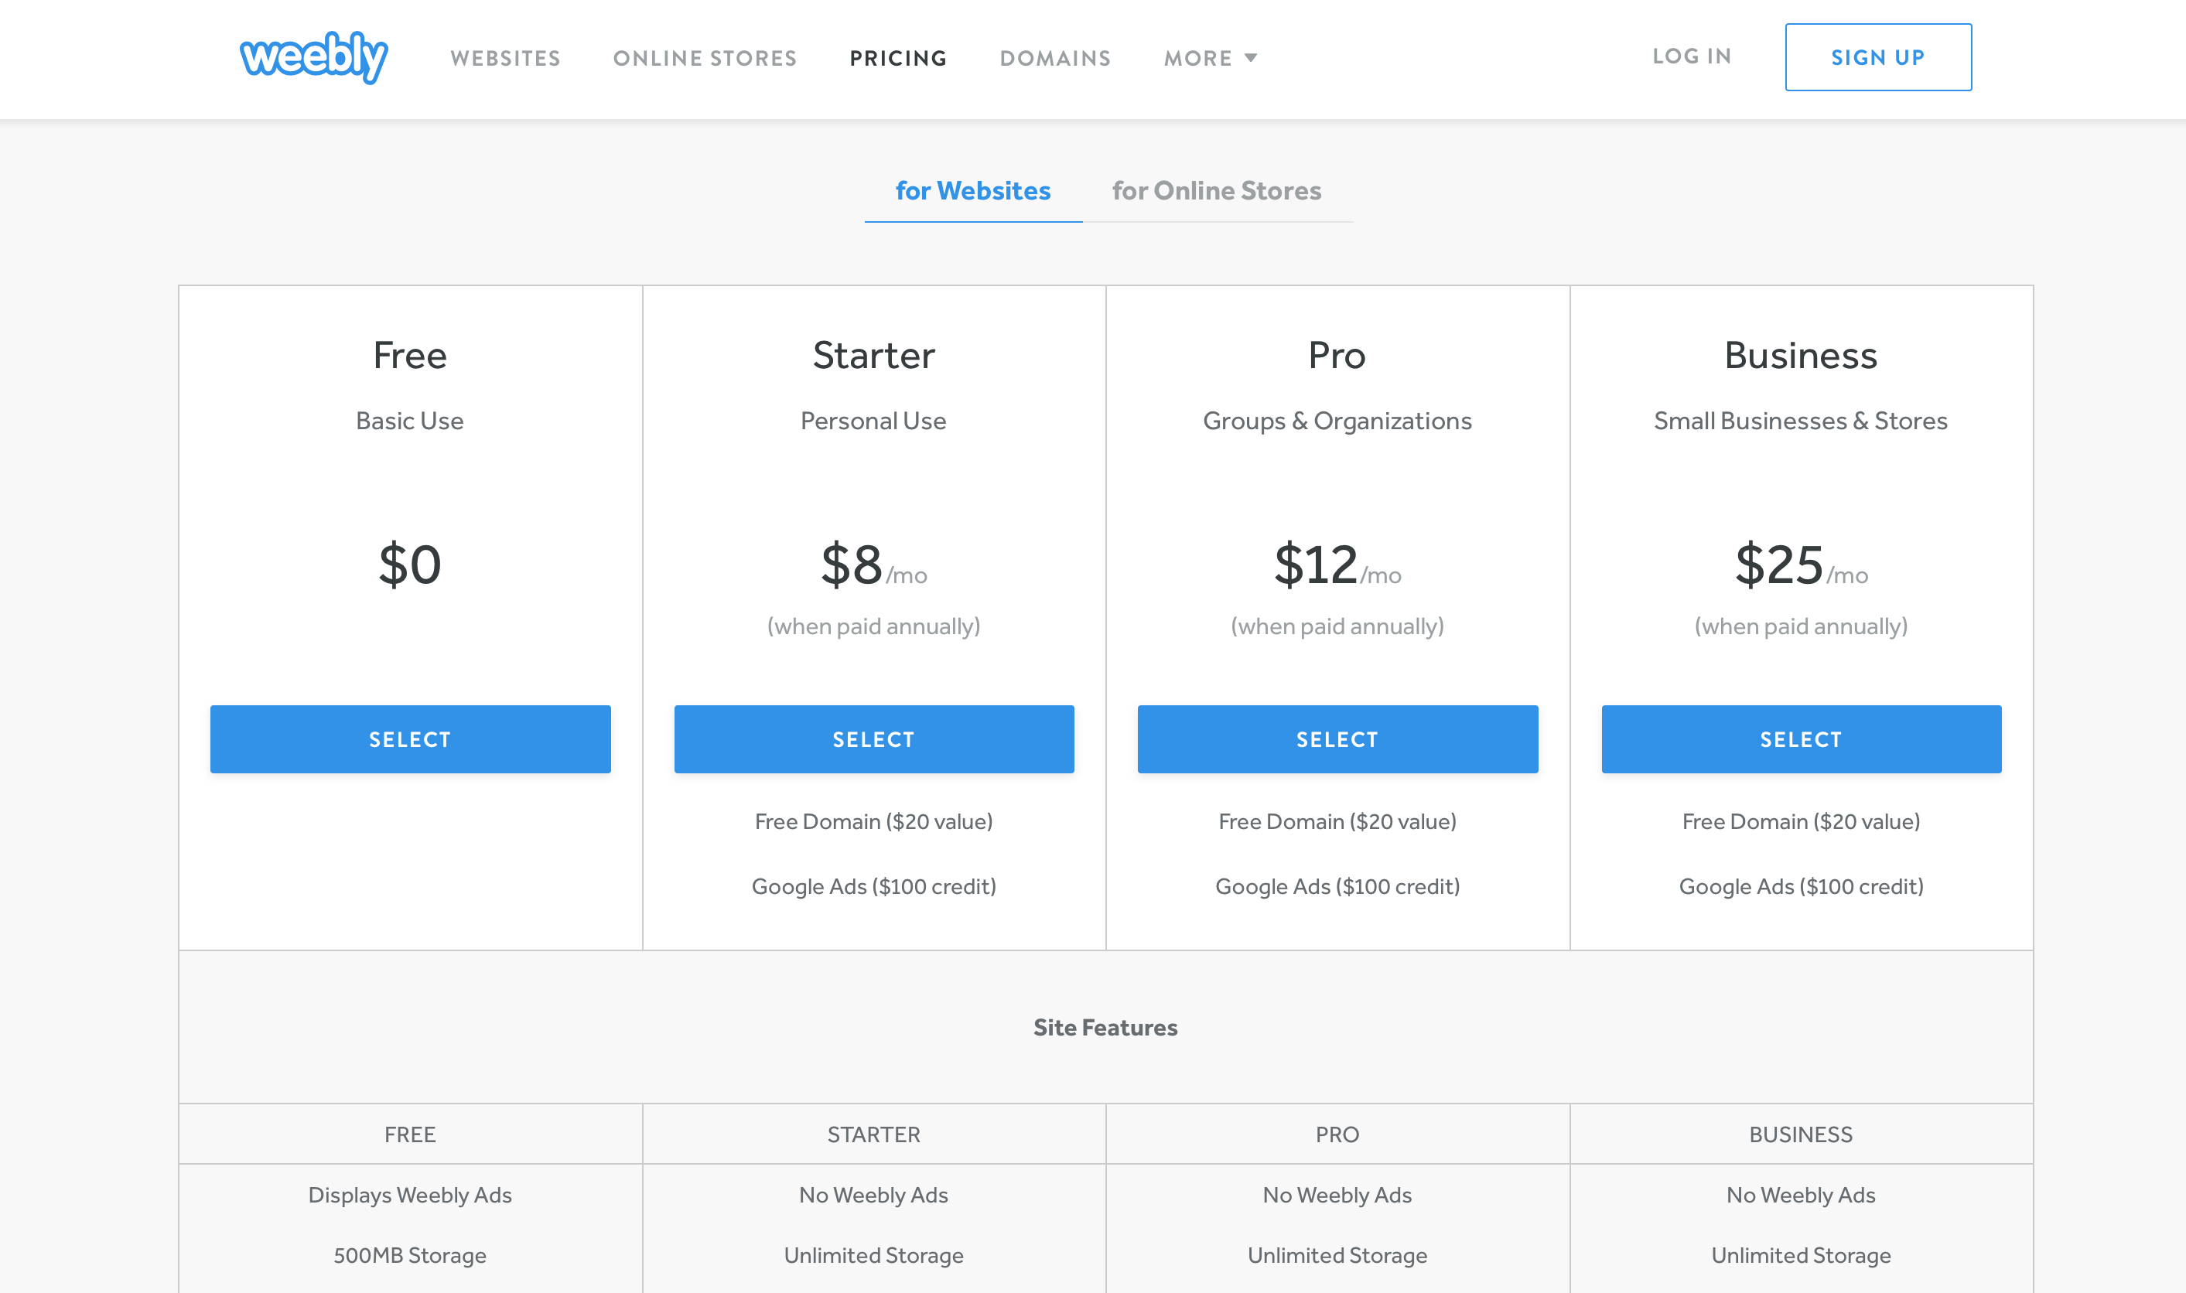Screen dimensions: 2186x1293
Task: Select the Pro plan
Action: (x=1337, y=739)
